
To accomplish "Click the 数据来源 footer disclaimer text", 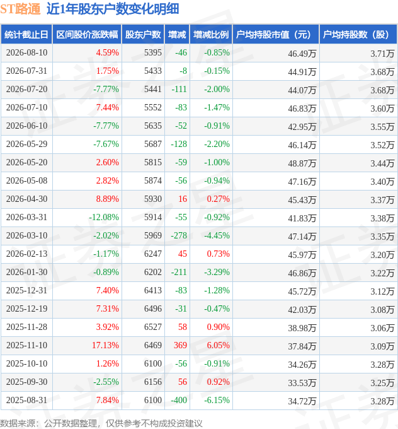I will point(101,423).
